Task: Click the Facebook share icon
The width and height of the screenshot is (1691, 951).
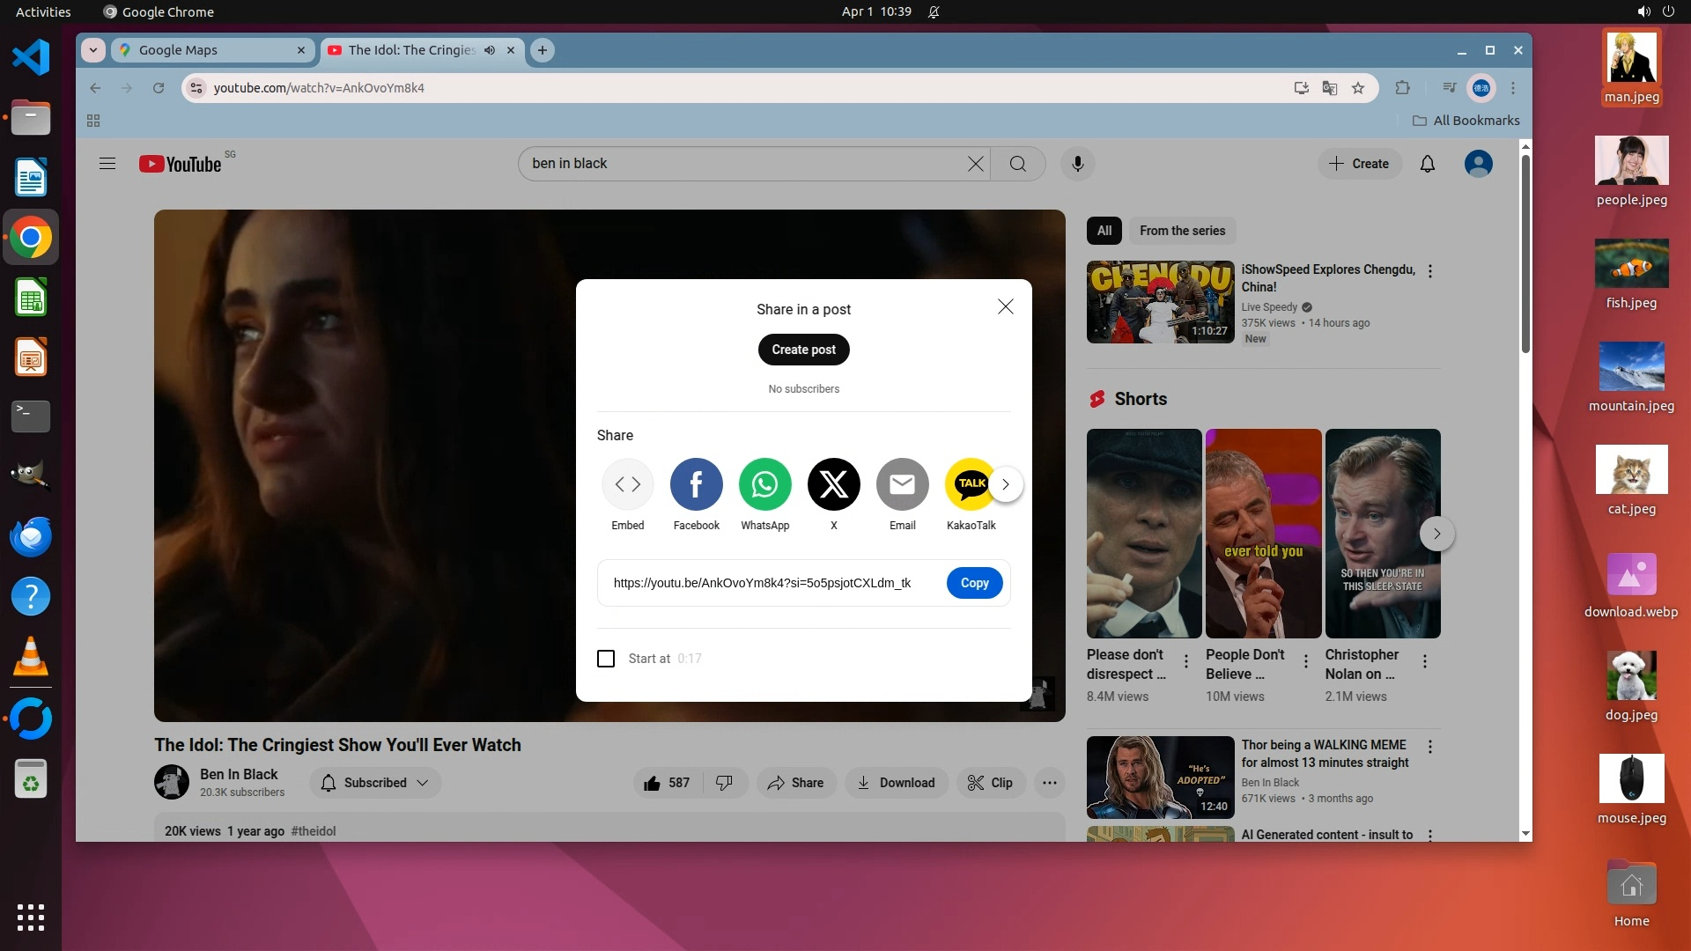Action: [696, 484]
